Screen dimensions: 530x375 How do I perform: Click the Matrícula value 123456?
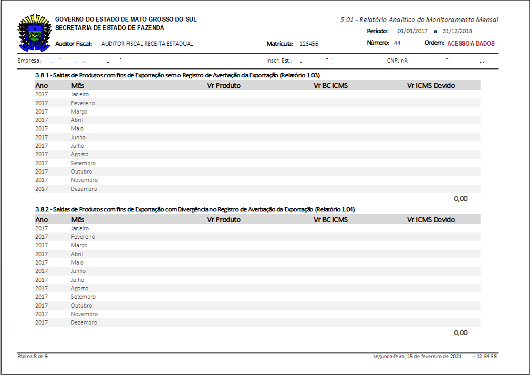pos(309,44)
